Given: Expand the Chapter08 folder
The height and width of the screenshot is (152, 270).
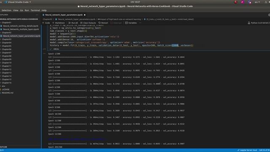Looking at the screenshot, I should coord(7,56).
